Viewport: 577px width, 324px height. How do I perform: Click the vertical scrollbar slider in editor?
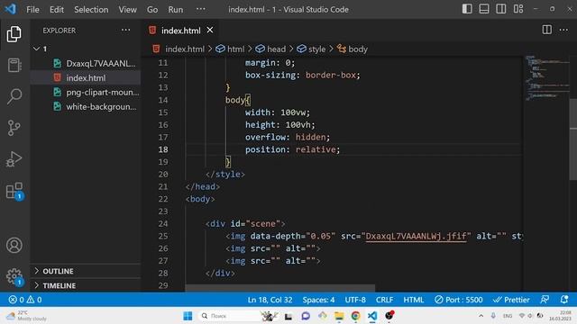573,139
